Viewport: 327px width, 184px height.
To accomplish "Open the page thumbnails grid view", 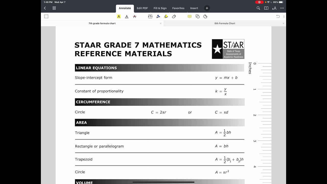I will [54, 8].
